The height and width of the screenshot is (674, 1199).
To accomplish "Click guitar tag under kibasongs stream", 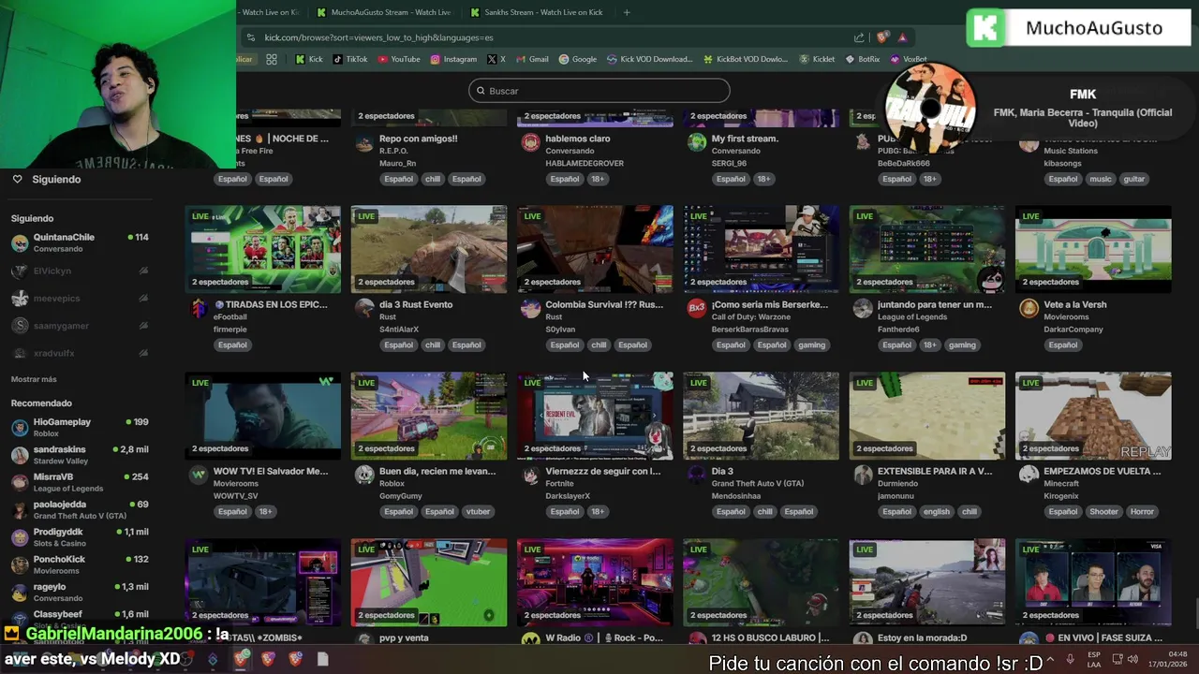I will point(1134,179).
